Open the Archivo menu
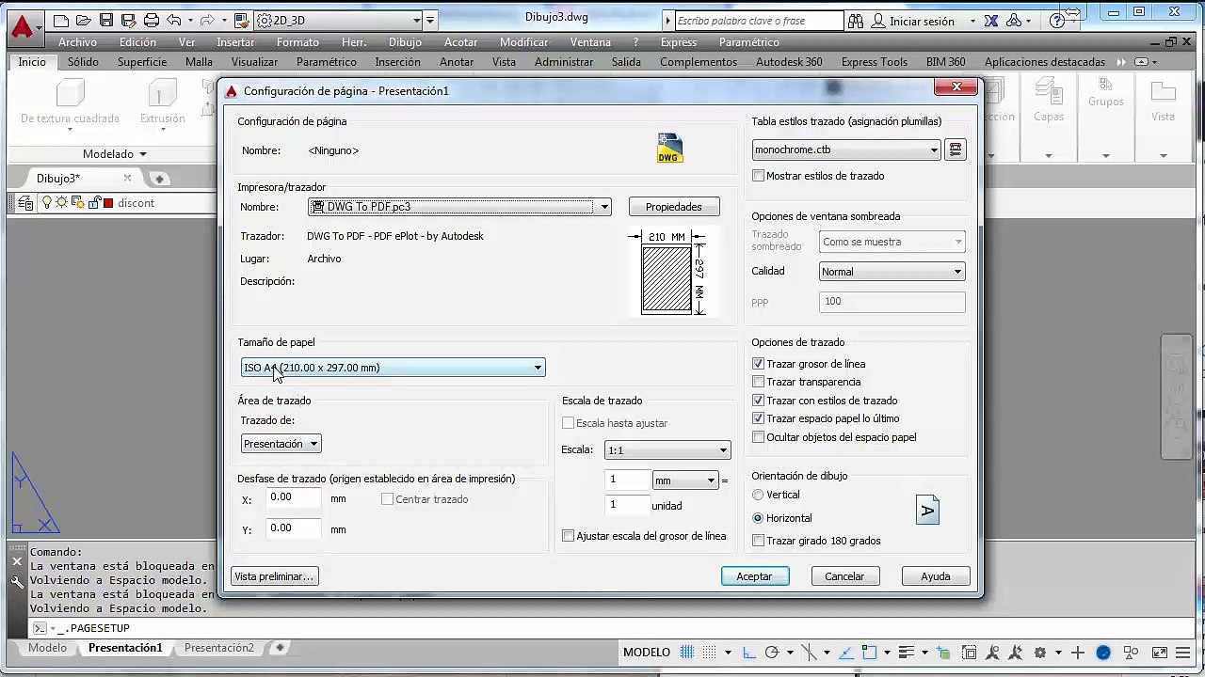 click(x=77, y=42)
